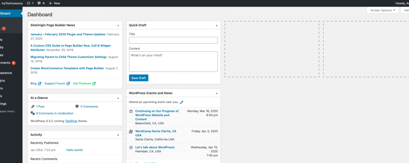Collapse SiteOrigin Page Builder News widget
Viewport: 409px width, 163px height.
(x=118, y=26)
